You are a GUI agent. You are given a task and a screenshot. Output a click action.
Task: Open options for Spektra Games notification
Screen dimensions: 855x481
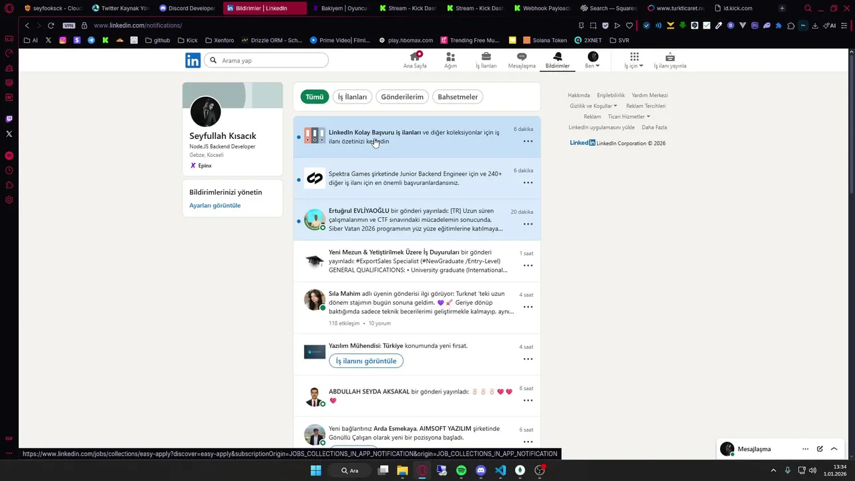pyautogui.click(x=528, y=182)
